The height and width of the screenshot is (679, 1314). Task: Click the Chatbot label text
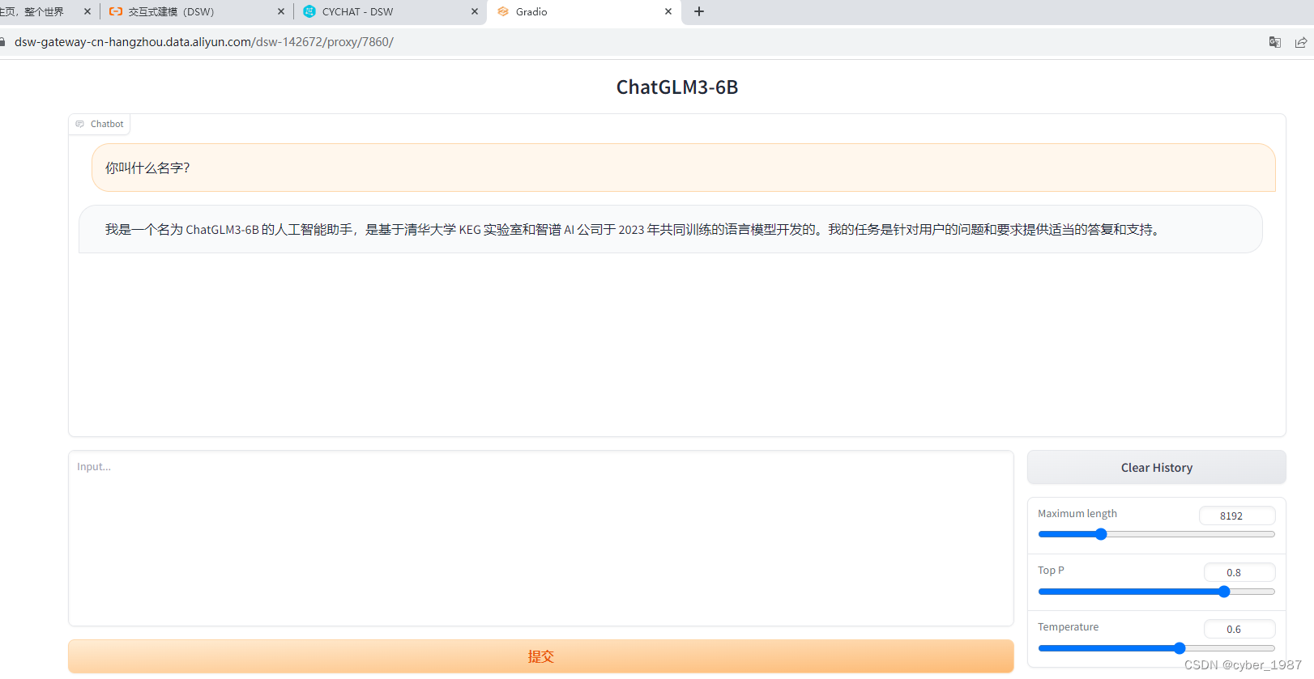click(107, 124)
